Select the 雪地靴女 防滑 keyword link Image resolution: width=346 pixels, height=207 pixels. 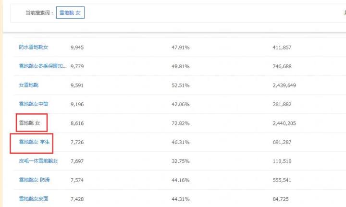click(x=35, y=180)
